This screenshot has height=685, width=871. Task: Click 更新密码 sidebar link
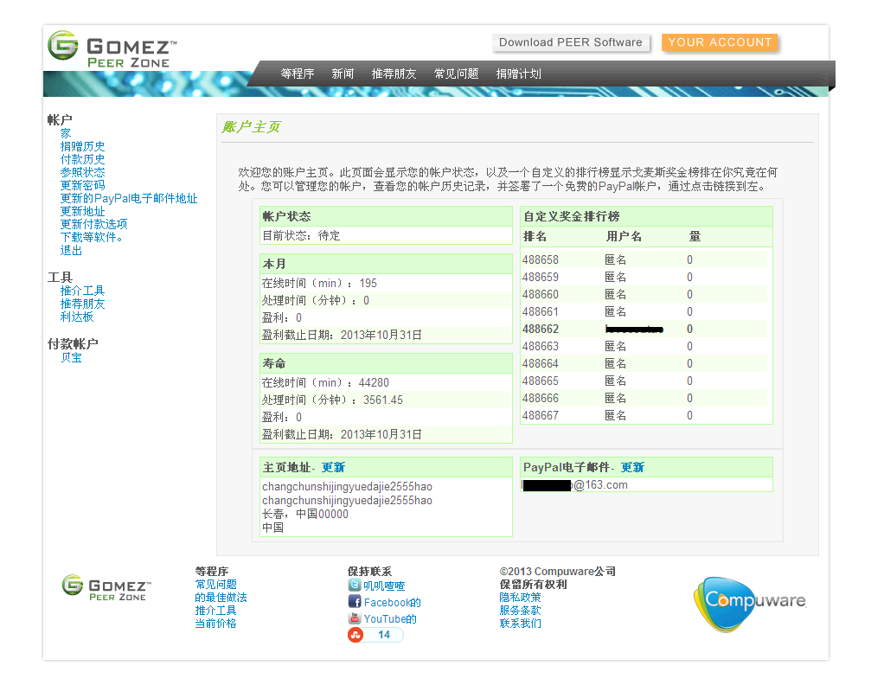point(82,186)
